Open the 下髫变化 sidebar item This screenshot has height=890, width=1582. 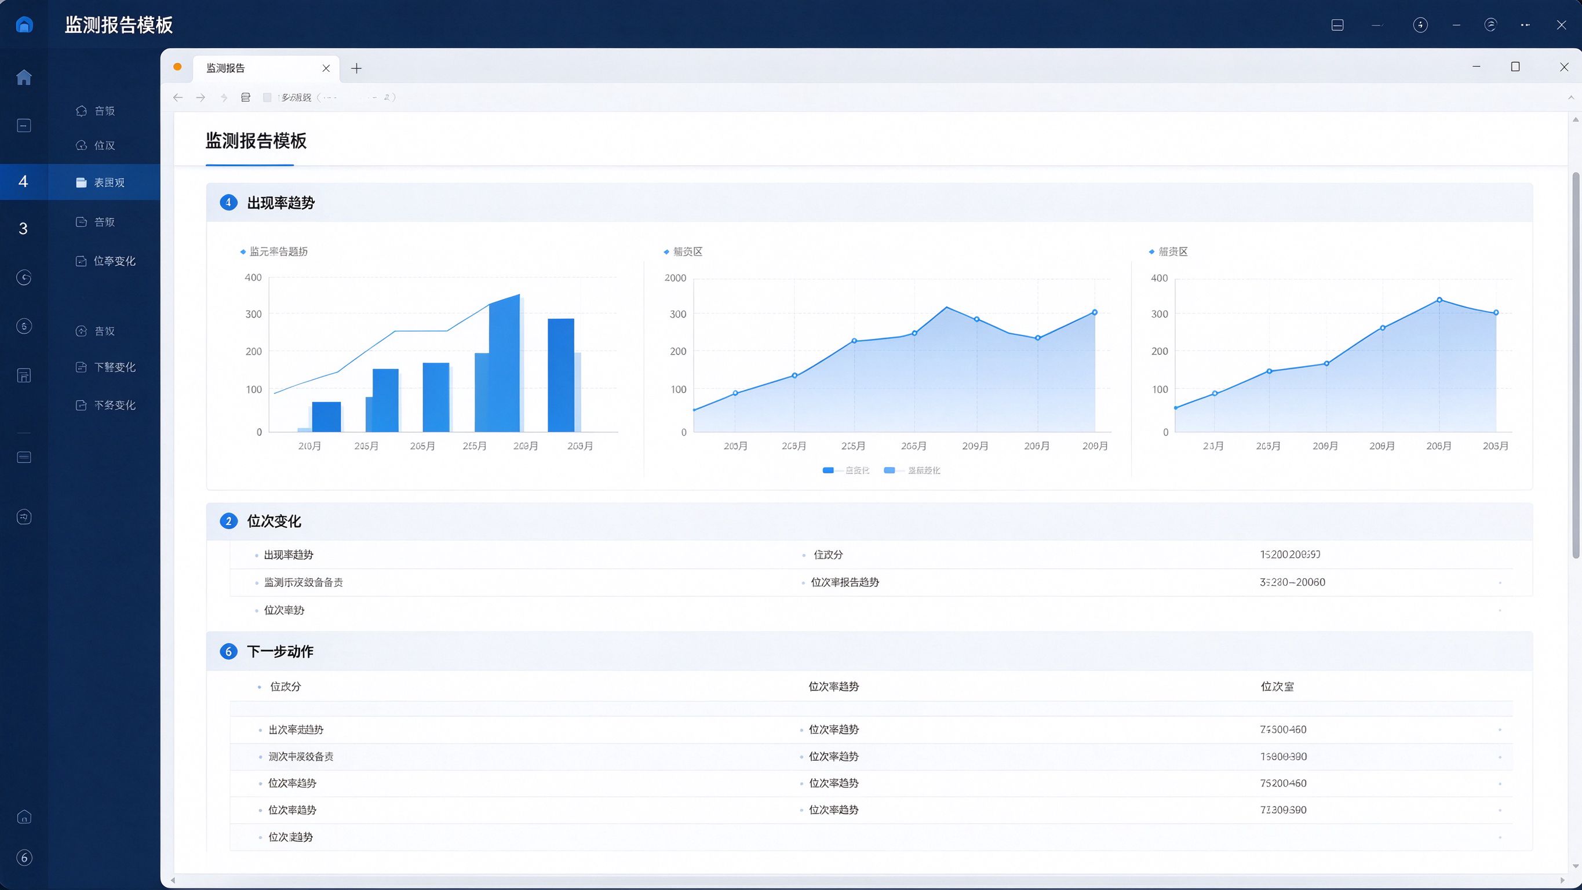tap(105, 367)
